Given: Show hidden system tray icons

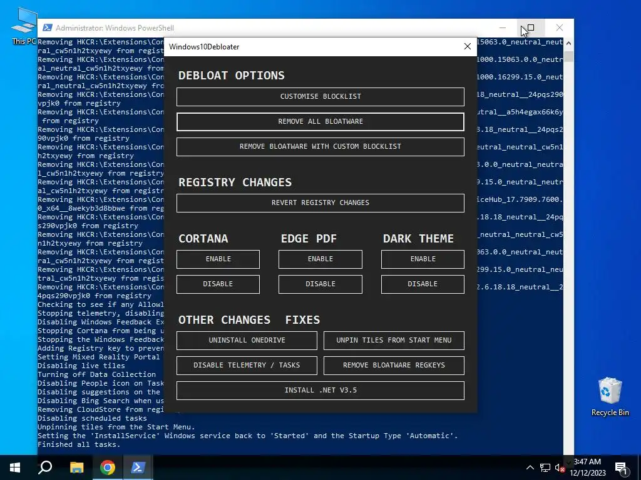Looking at the screenshot, I should (530, 467).
